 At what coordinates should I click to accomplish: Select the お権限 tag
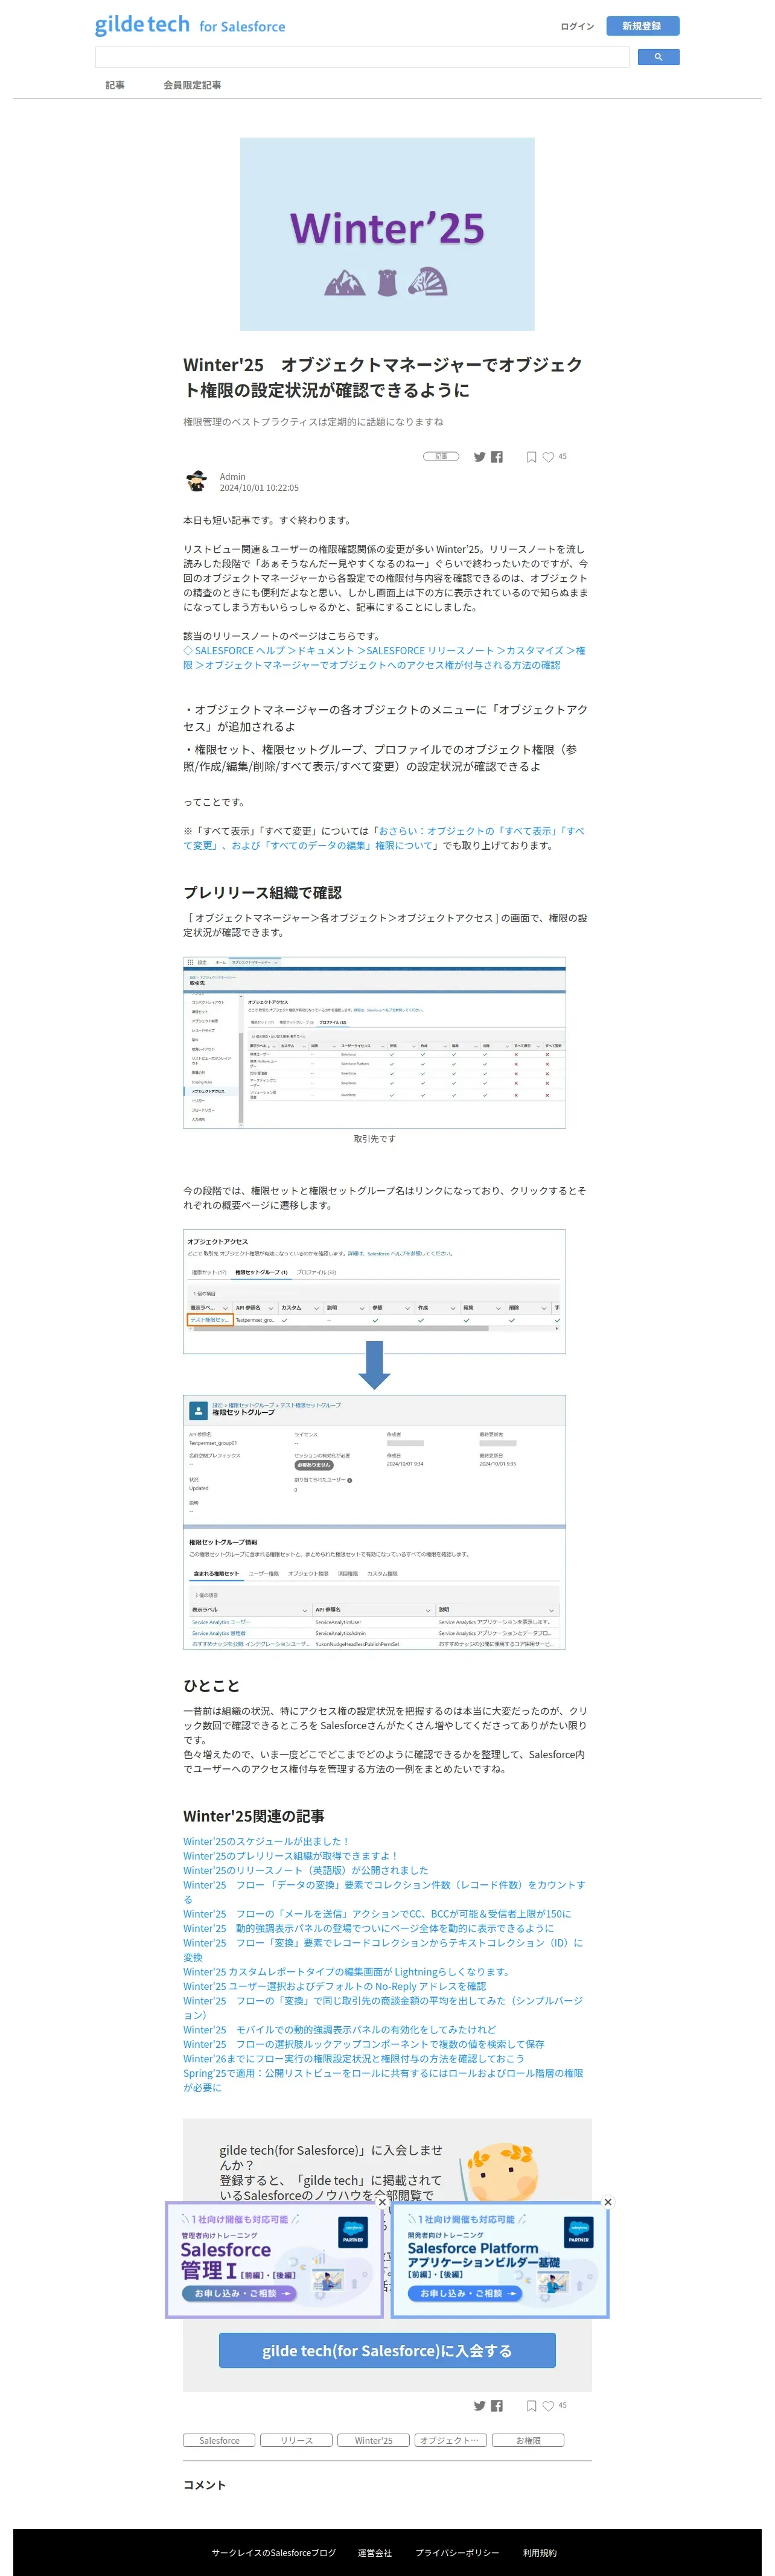point(528,2440)
